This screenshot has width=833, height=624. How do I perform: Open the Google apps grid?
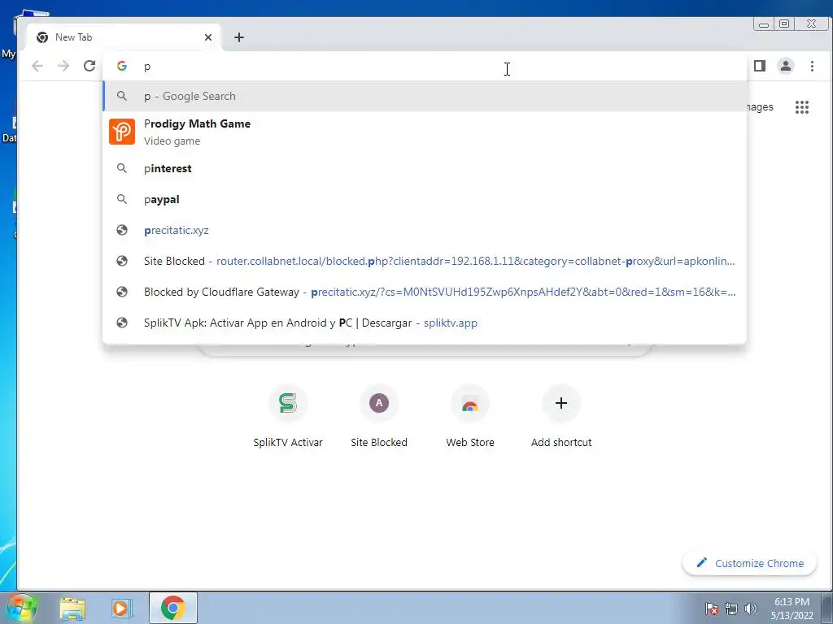pyautogui.click(x=801, y=107)
